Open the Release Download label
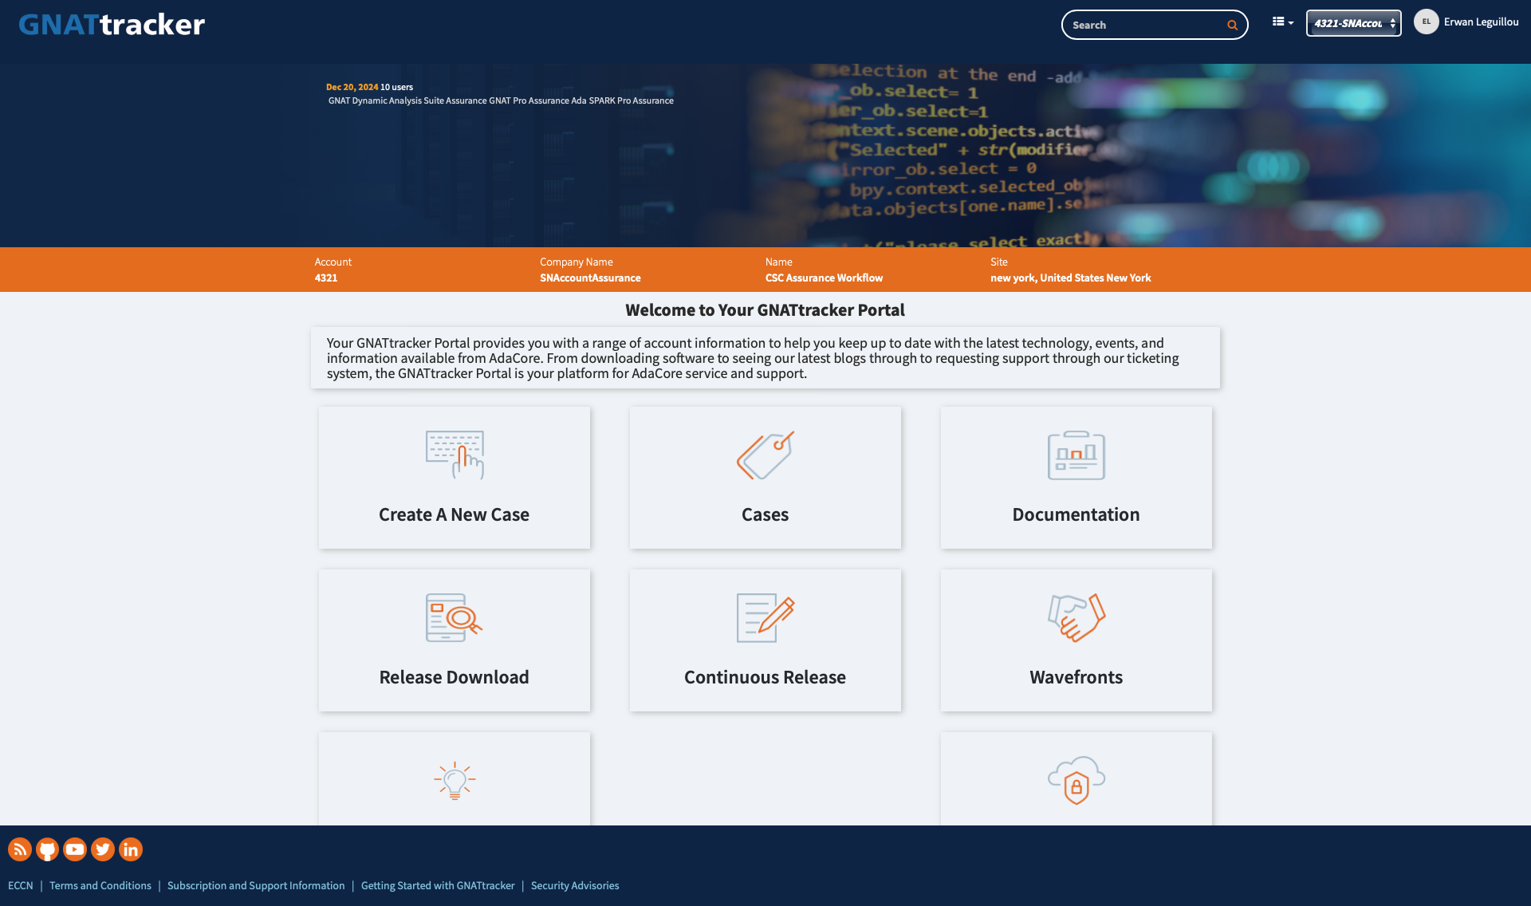 (x=454, y=677)
